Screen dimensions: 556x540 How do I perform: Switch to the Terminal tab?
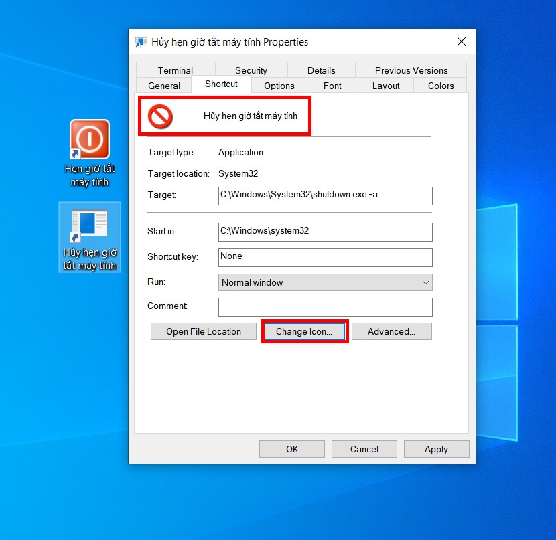pos(176,70)
